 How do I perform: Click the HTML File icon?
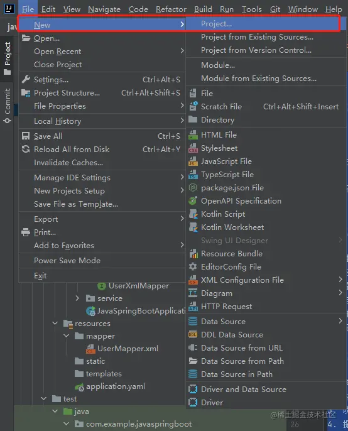[x=193, y=135]
